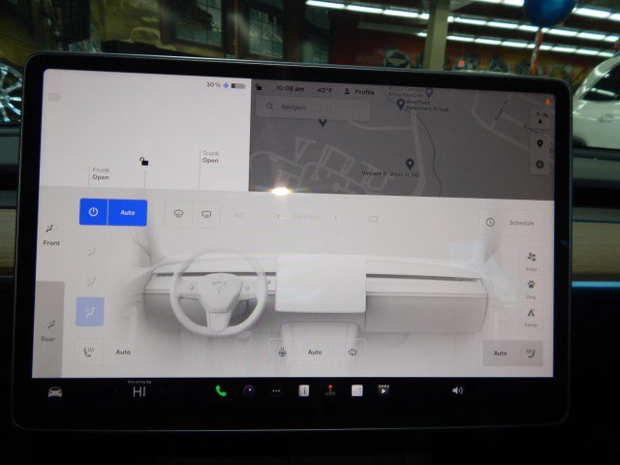The height and width of the screenshot is (465, 620).
Task: Set passenger seat heat to Auto
Action: [x=500, y=353]
